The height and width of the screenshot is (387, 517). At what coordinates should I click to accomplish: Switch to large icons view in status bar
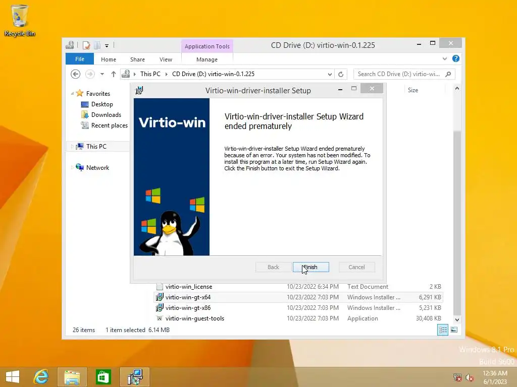(x=454, y=330)
